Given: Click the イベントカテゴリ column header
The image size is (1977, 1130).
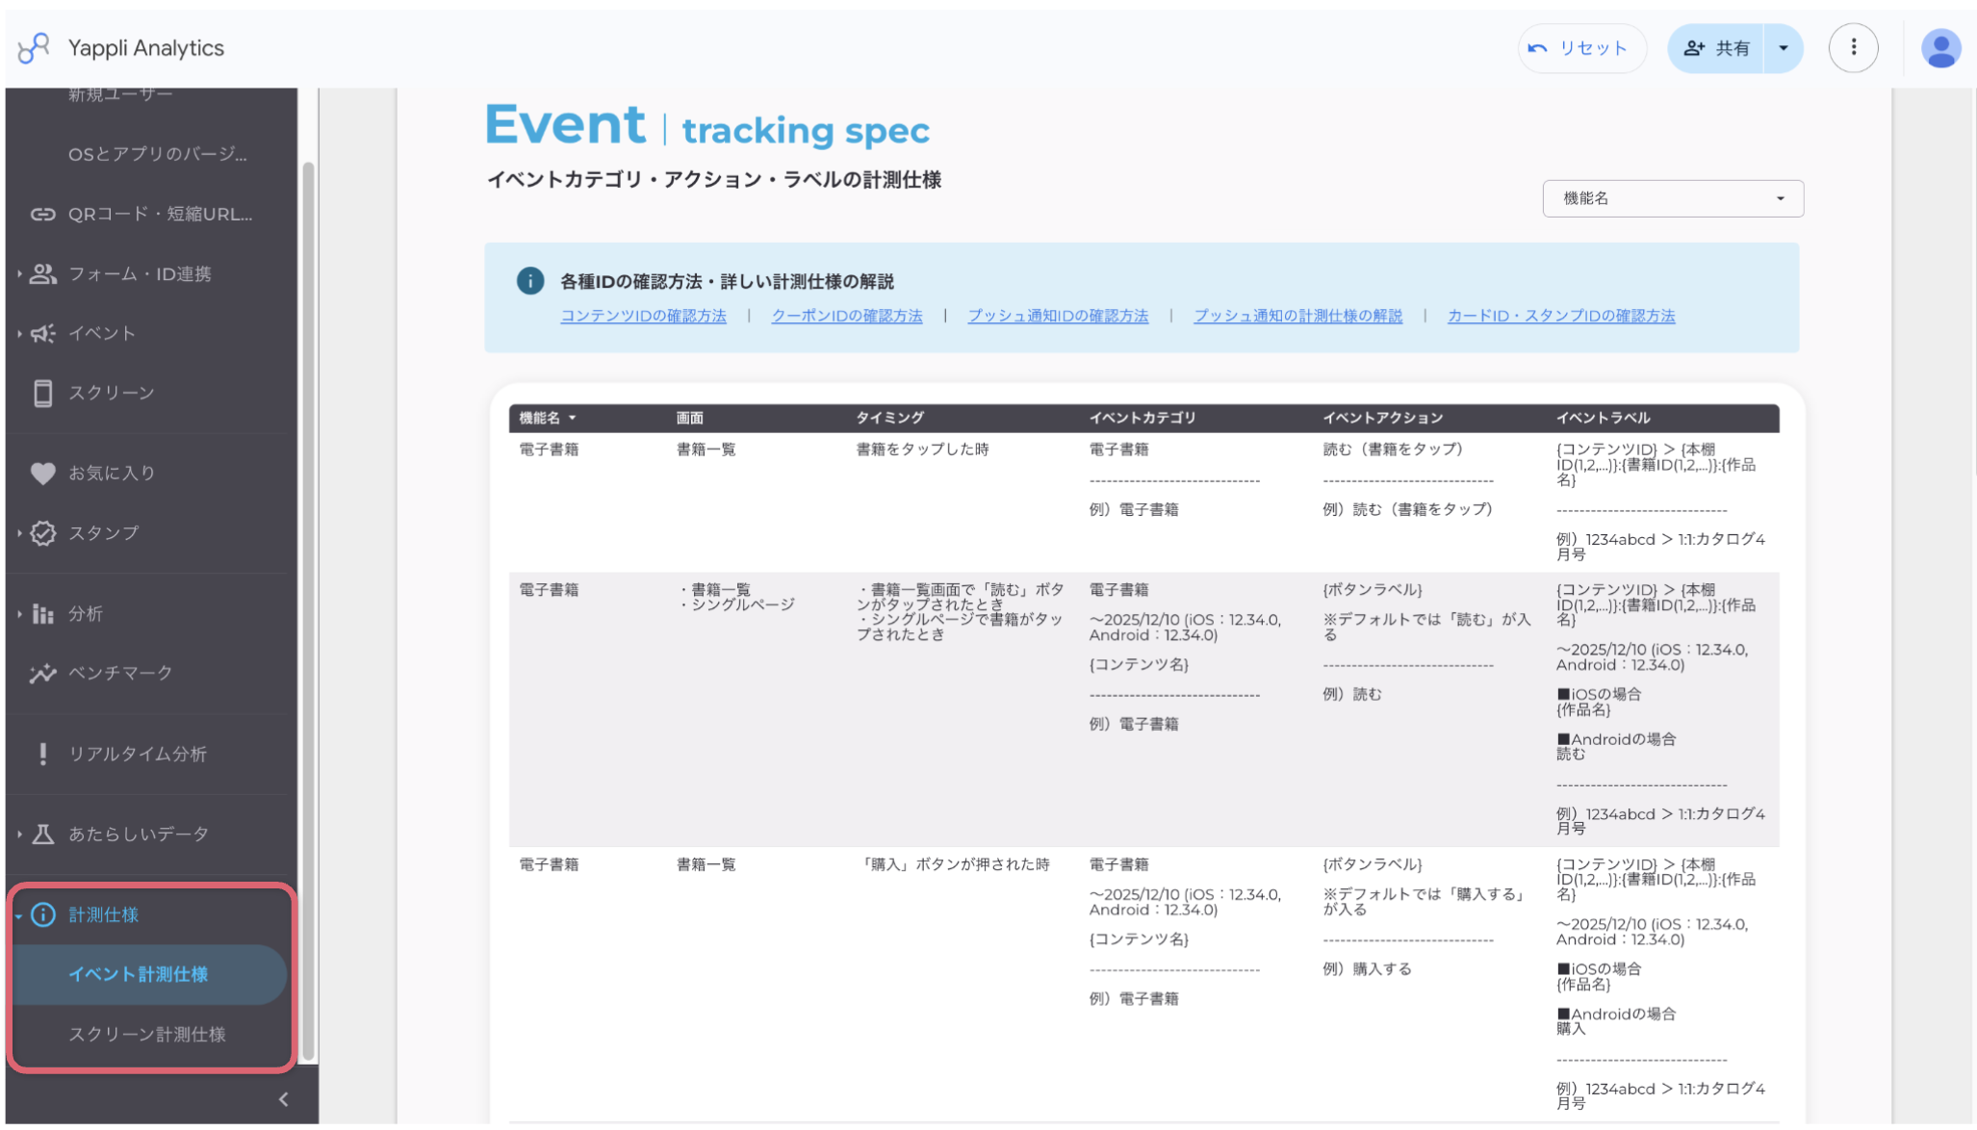Looking at the screenshot, I should 1142,418.
